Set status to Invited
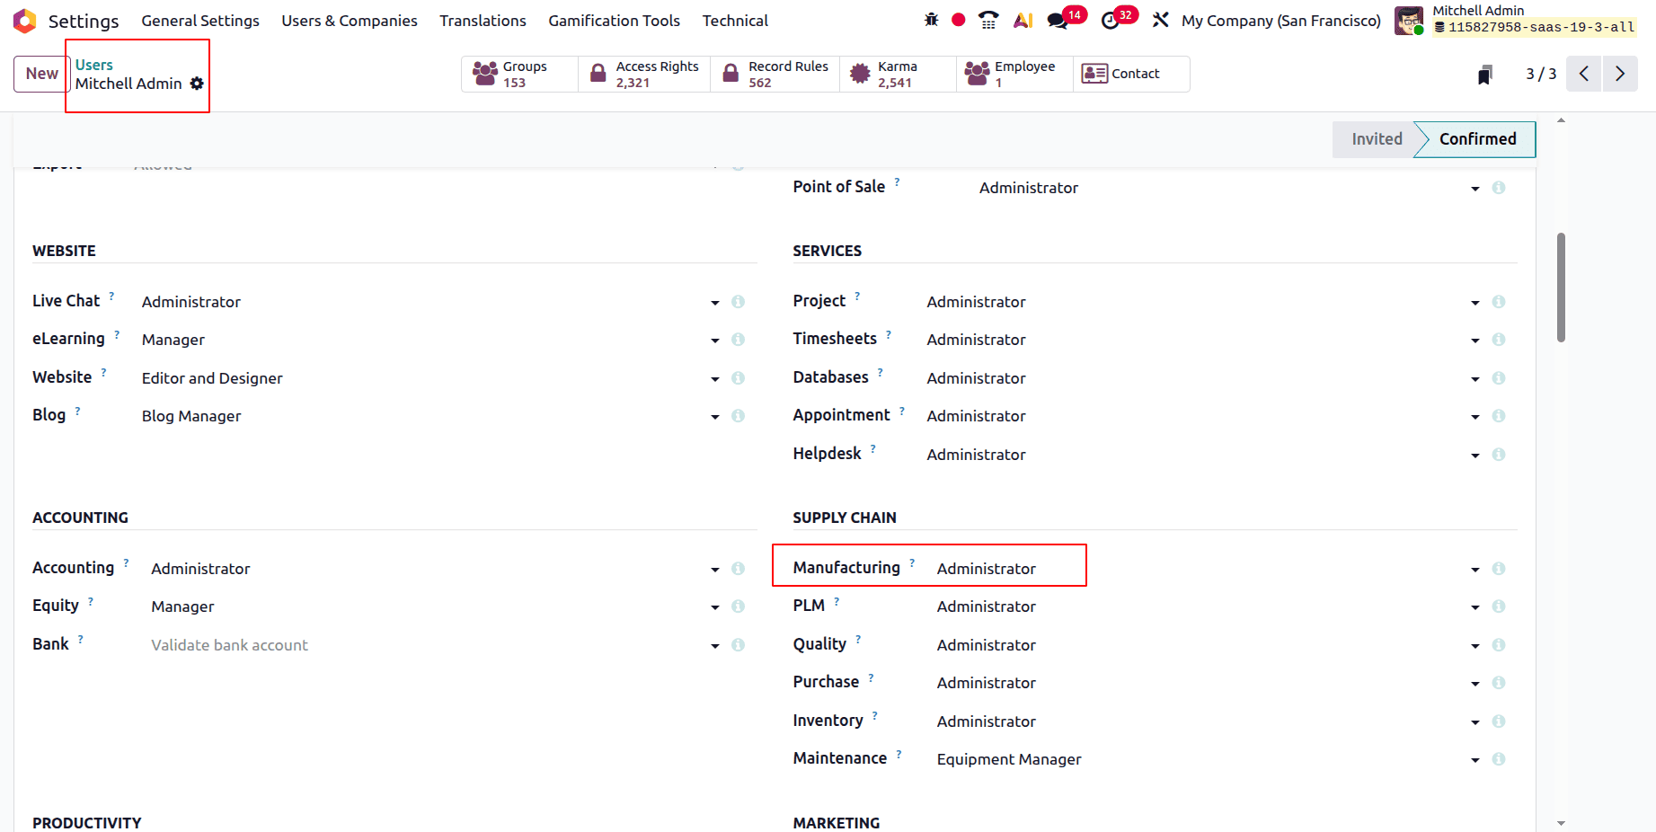 (x=1376, y=139)
